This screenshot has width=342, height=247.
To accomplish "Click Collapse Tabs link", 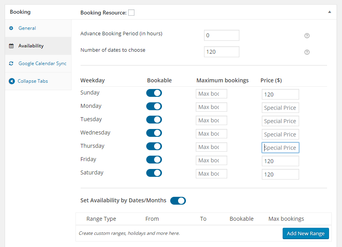I will [33, 81].
